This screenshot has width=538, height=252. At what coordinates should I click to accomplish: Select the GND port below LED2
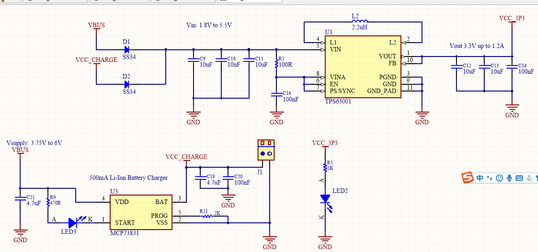coord(325,243)
